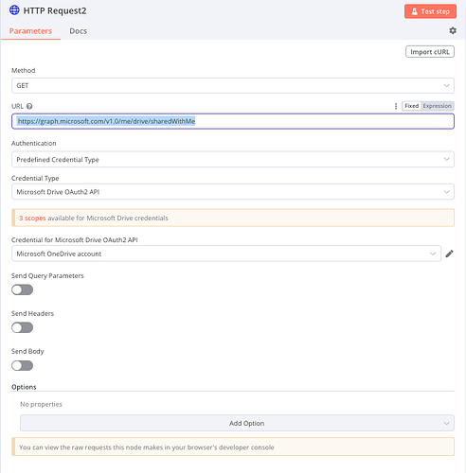Turn on Send Headers switch

click(x=22, y=327)
